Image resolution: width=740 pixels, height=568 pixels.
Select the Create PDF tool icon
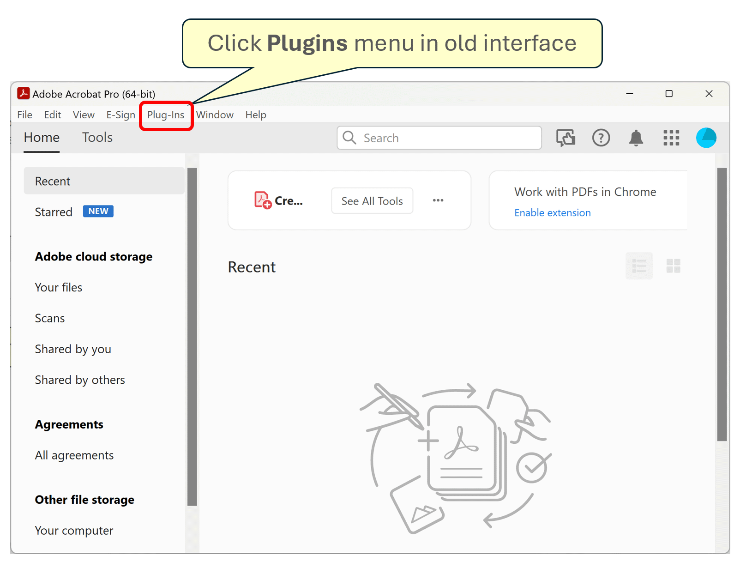pos(262,200)
